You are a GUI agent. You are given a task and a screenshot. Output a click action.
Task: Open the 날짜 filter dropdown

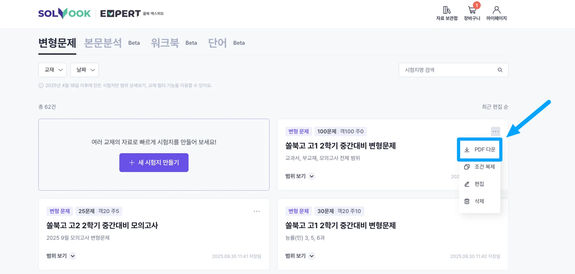tap(85, 70)
